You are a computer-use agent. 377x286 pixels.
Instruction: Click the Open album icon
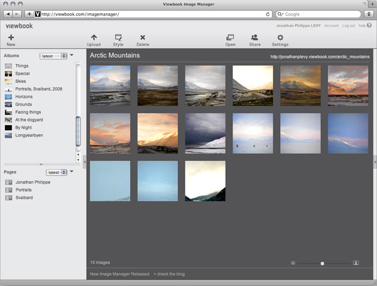pos(230,37)
